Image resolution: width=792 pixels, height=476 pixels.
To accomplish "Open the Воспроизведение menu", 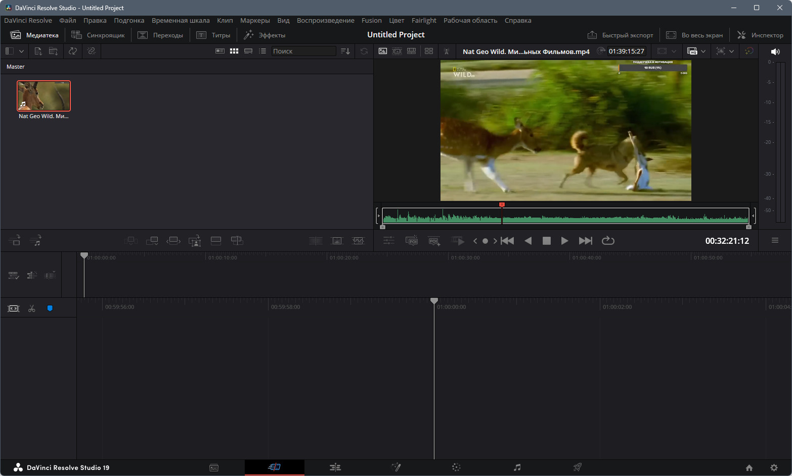I will point(325,21).
